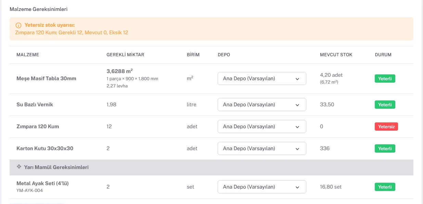Click the info icon in stock warning
The height and width of the screenshot is (204, 423).
(18, 25)
